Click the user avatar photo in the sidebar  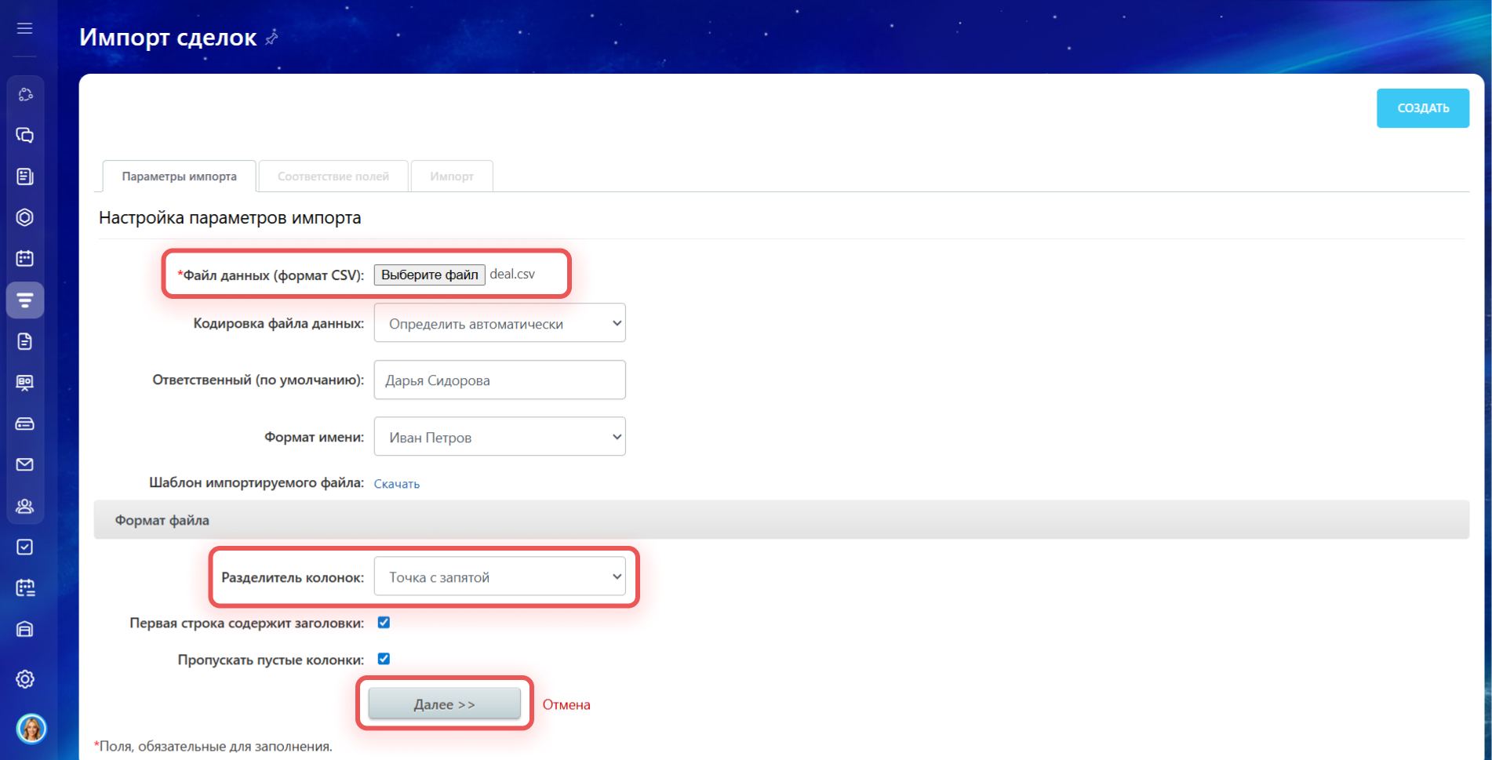(x=31, y=729)
